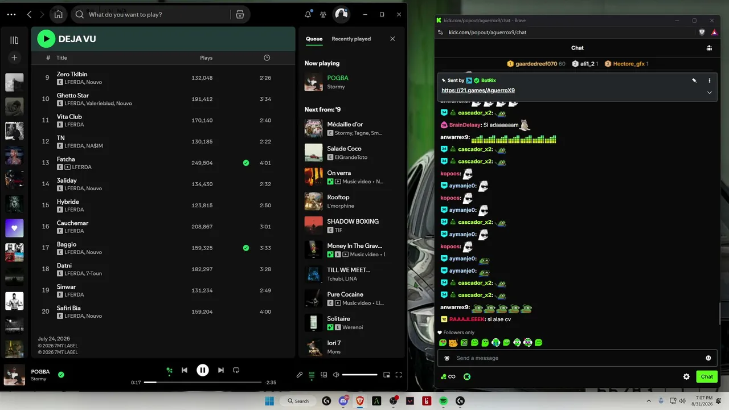Close the Spotify queue panel
The image size is (729, 410).
[392, 39]
